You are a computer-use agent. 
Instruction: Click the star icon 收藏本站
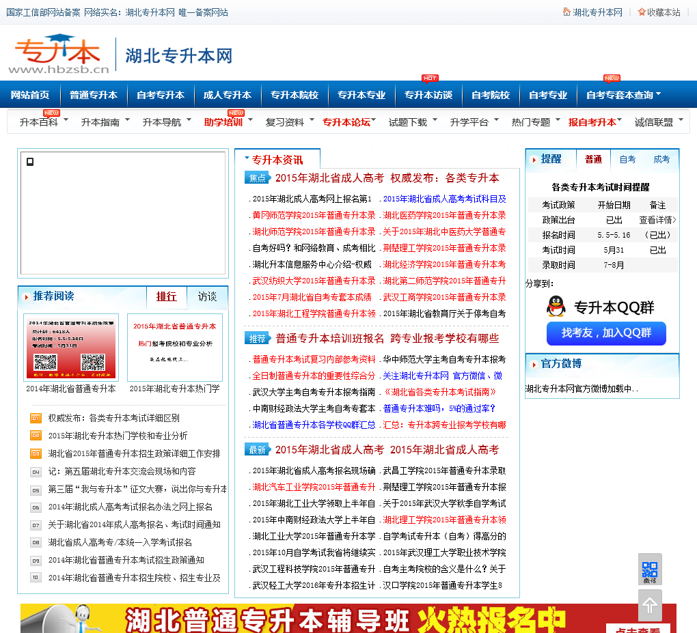(659, 12)
